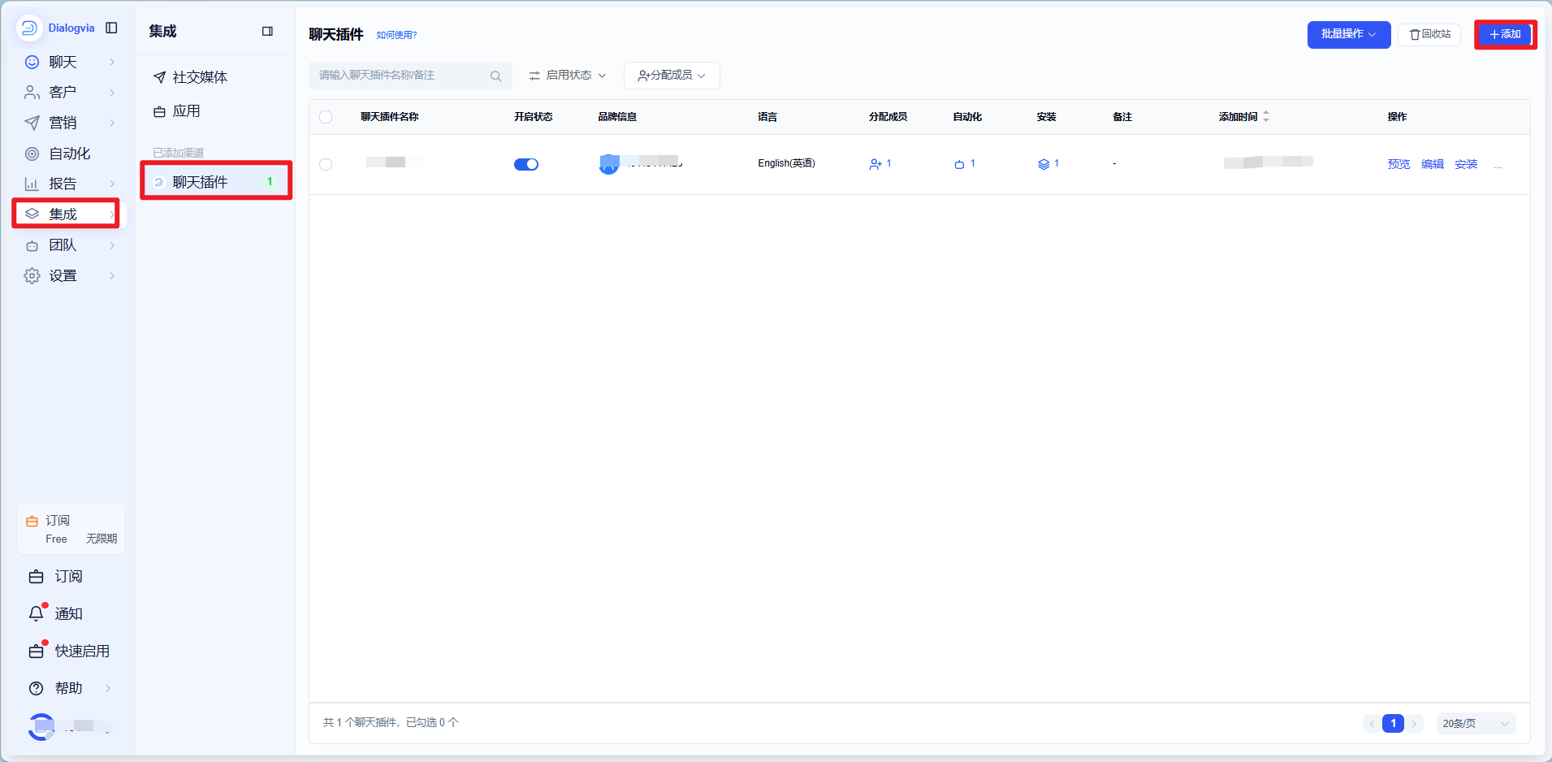Click the 安装 layers icon in the row
The width and height of the screenshot is (1552, 762).
click(1044, 164)
